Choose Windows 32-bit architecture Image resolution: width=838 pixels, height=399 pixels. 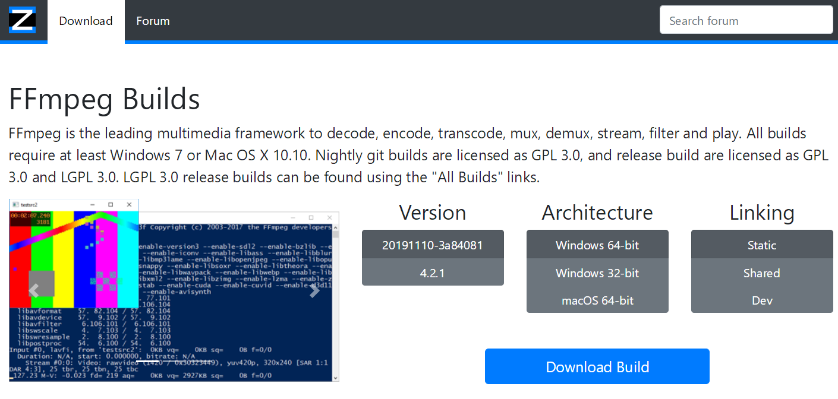pyautogui.click(x=597, y=273)
